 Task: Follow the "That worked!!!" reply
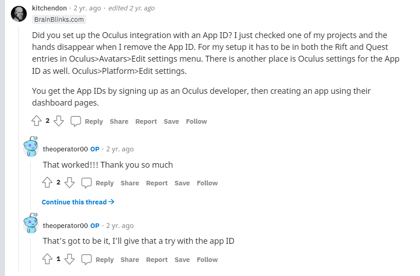point(207,183)
